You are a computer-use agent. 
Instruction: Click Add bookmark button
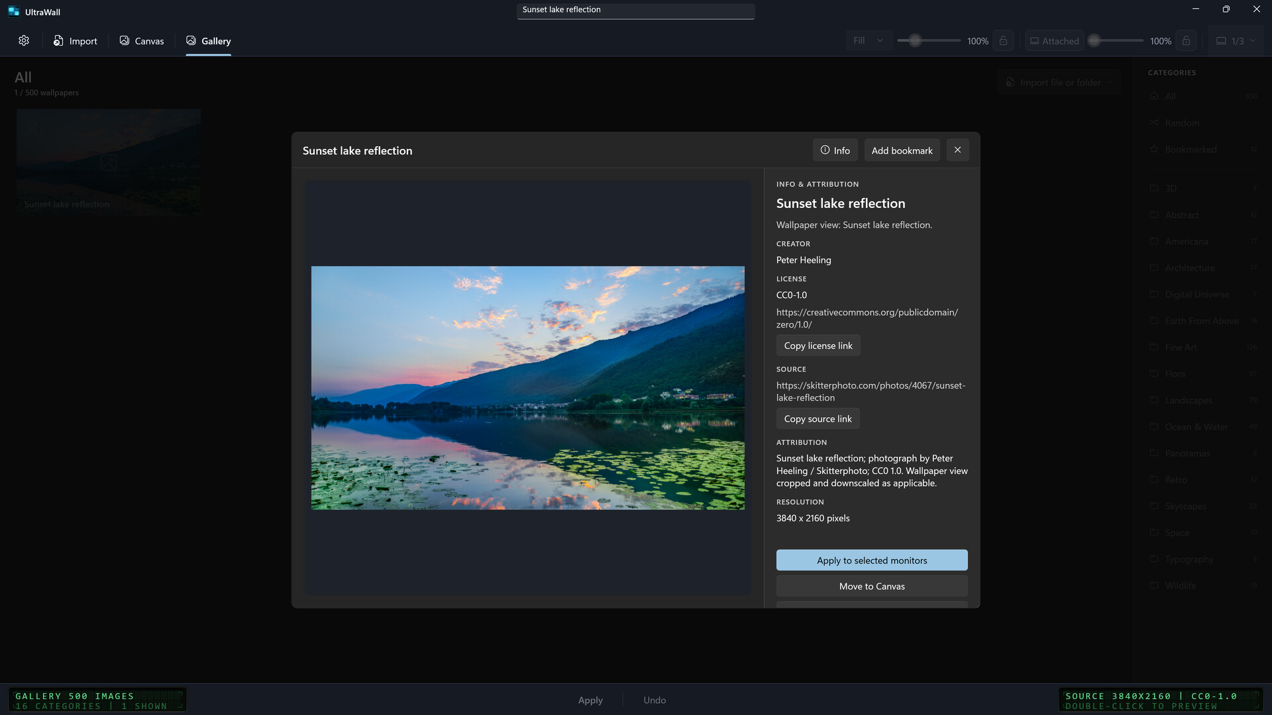902,150
